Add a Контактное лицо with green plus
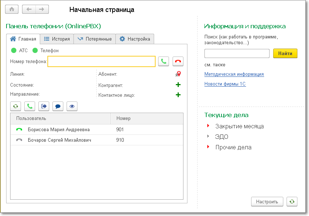Screen dimensions: 309x216 coord(178,95)
